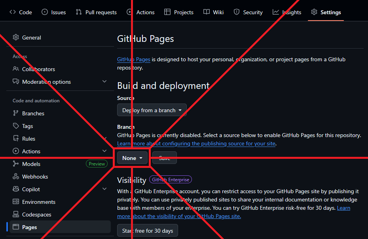Click Start free for 30 days button
Viewport: 368px width, 239px height.
tap(148, 231)
